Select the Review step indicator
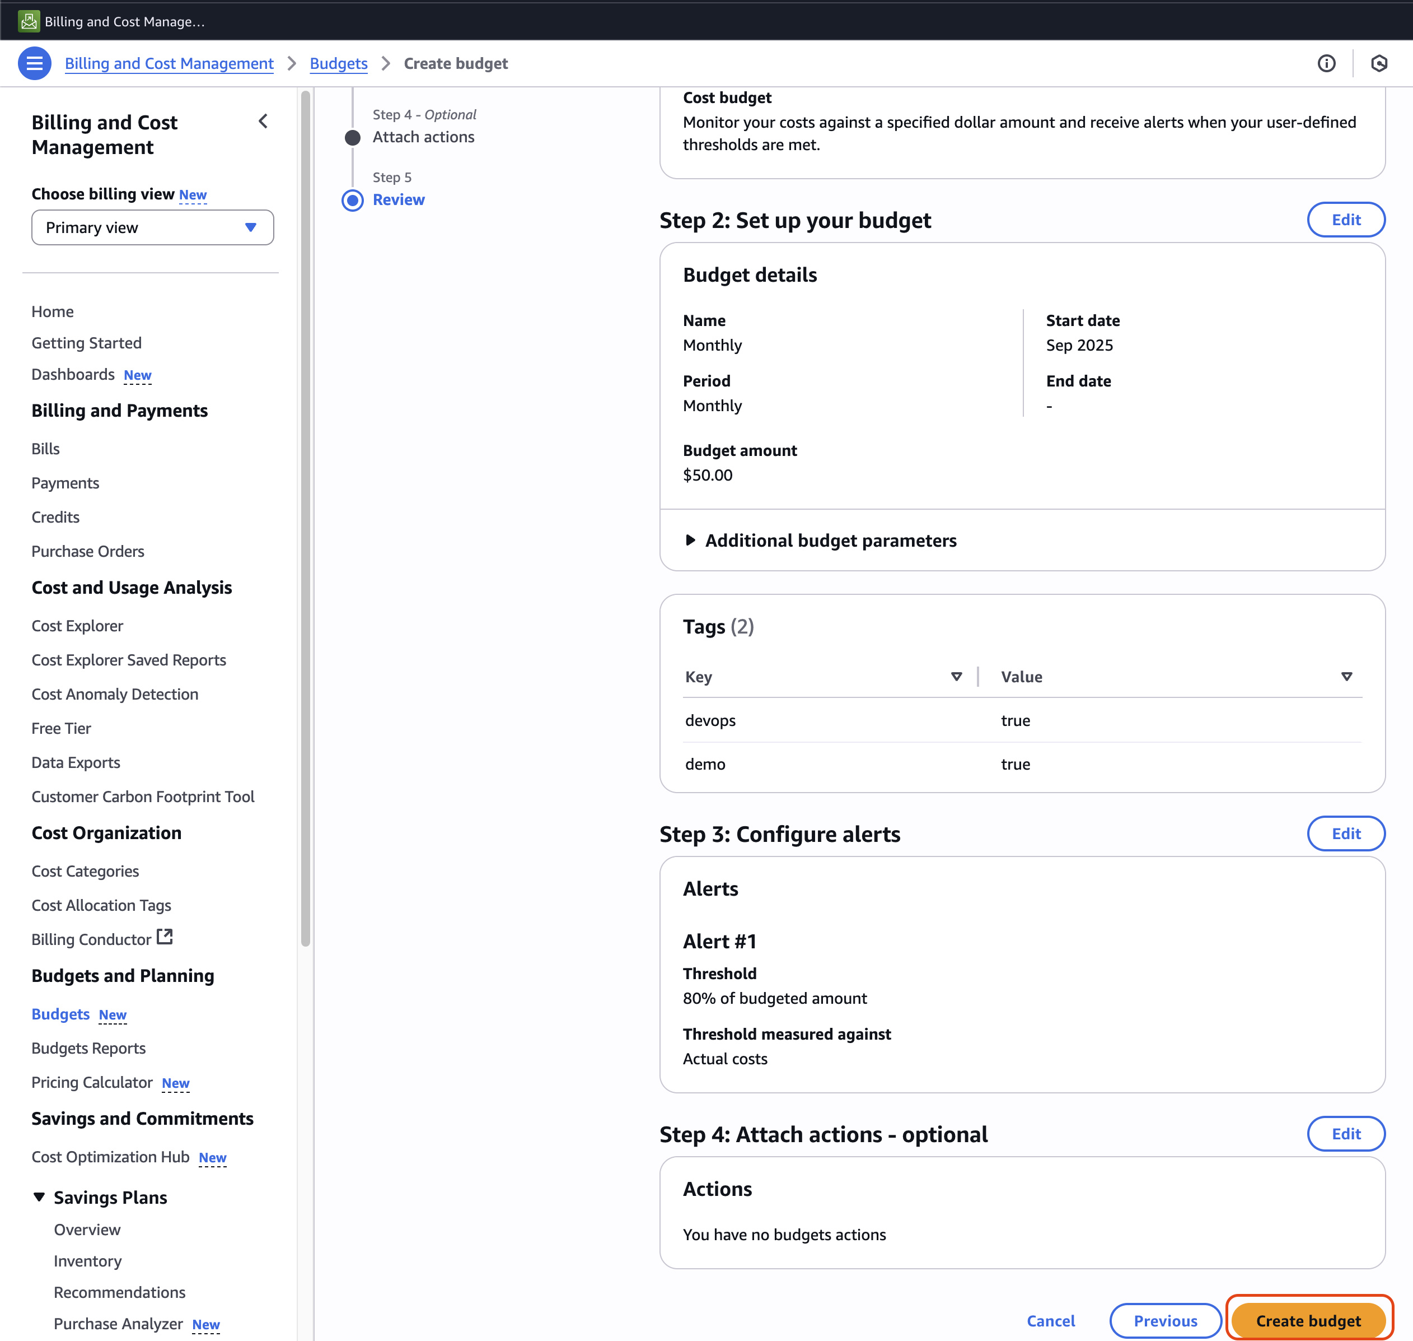1413x1341 pixels. 352,200
